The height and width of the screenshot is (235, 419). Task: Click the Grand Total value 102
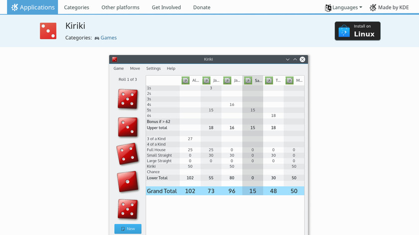(x=190, y=191)
